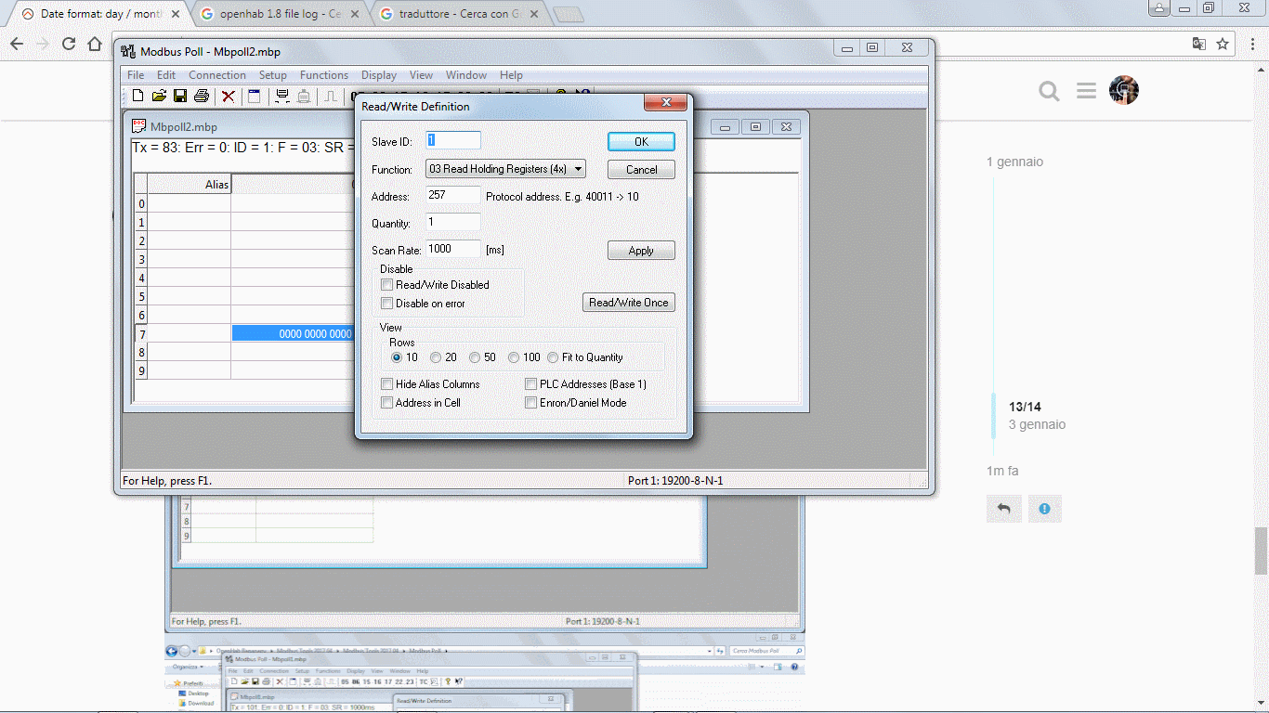Reload the browser page

pos(69,44)
